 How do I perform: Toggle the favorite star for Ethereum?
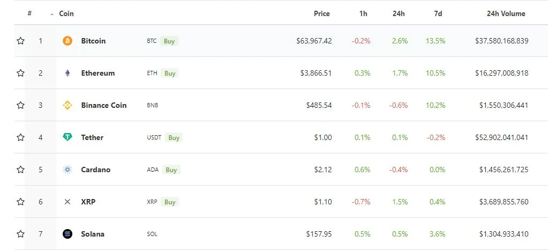20,73
